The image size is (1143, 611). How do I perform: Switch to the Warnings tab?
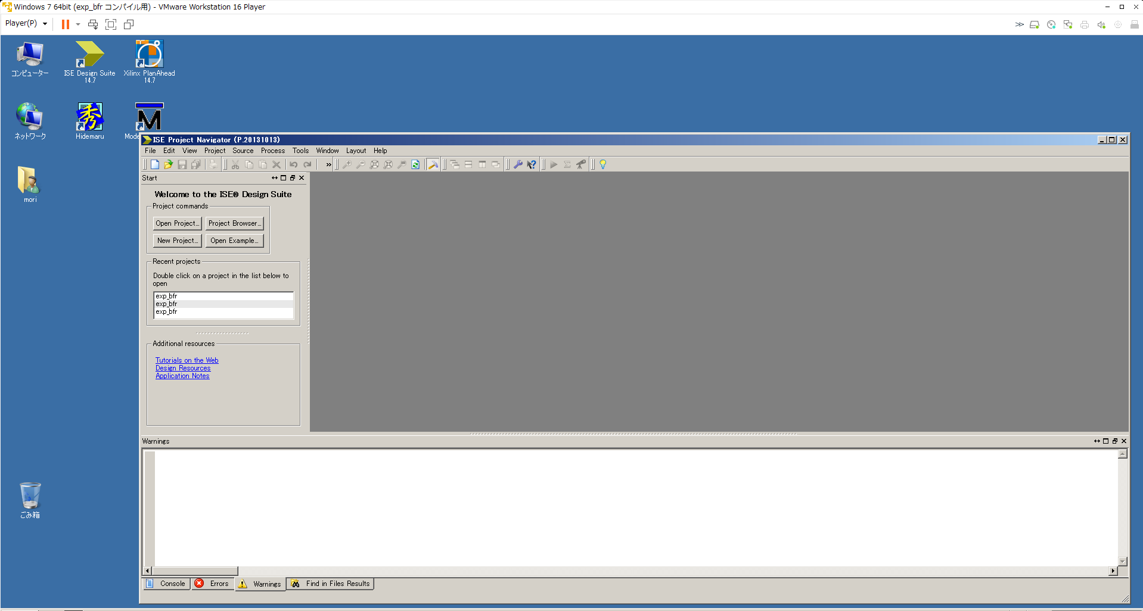pyautogui.click(x=260, y=584)
